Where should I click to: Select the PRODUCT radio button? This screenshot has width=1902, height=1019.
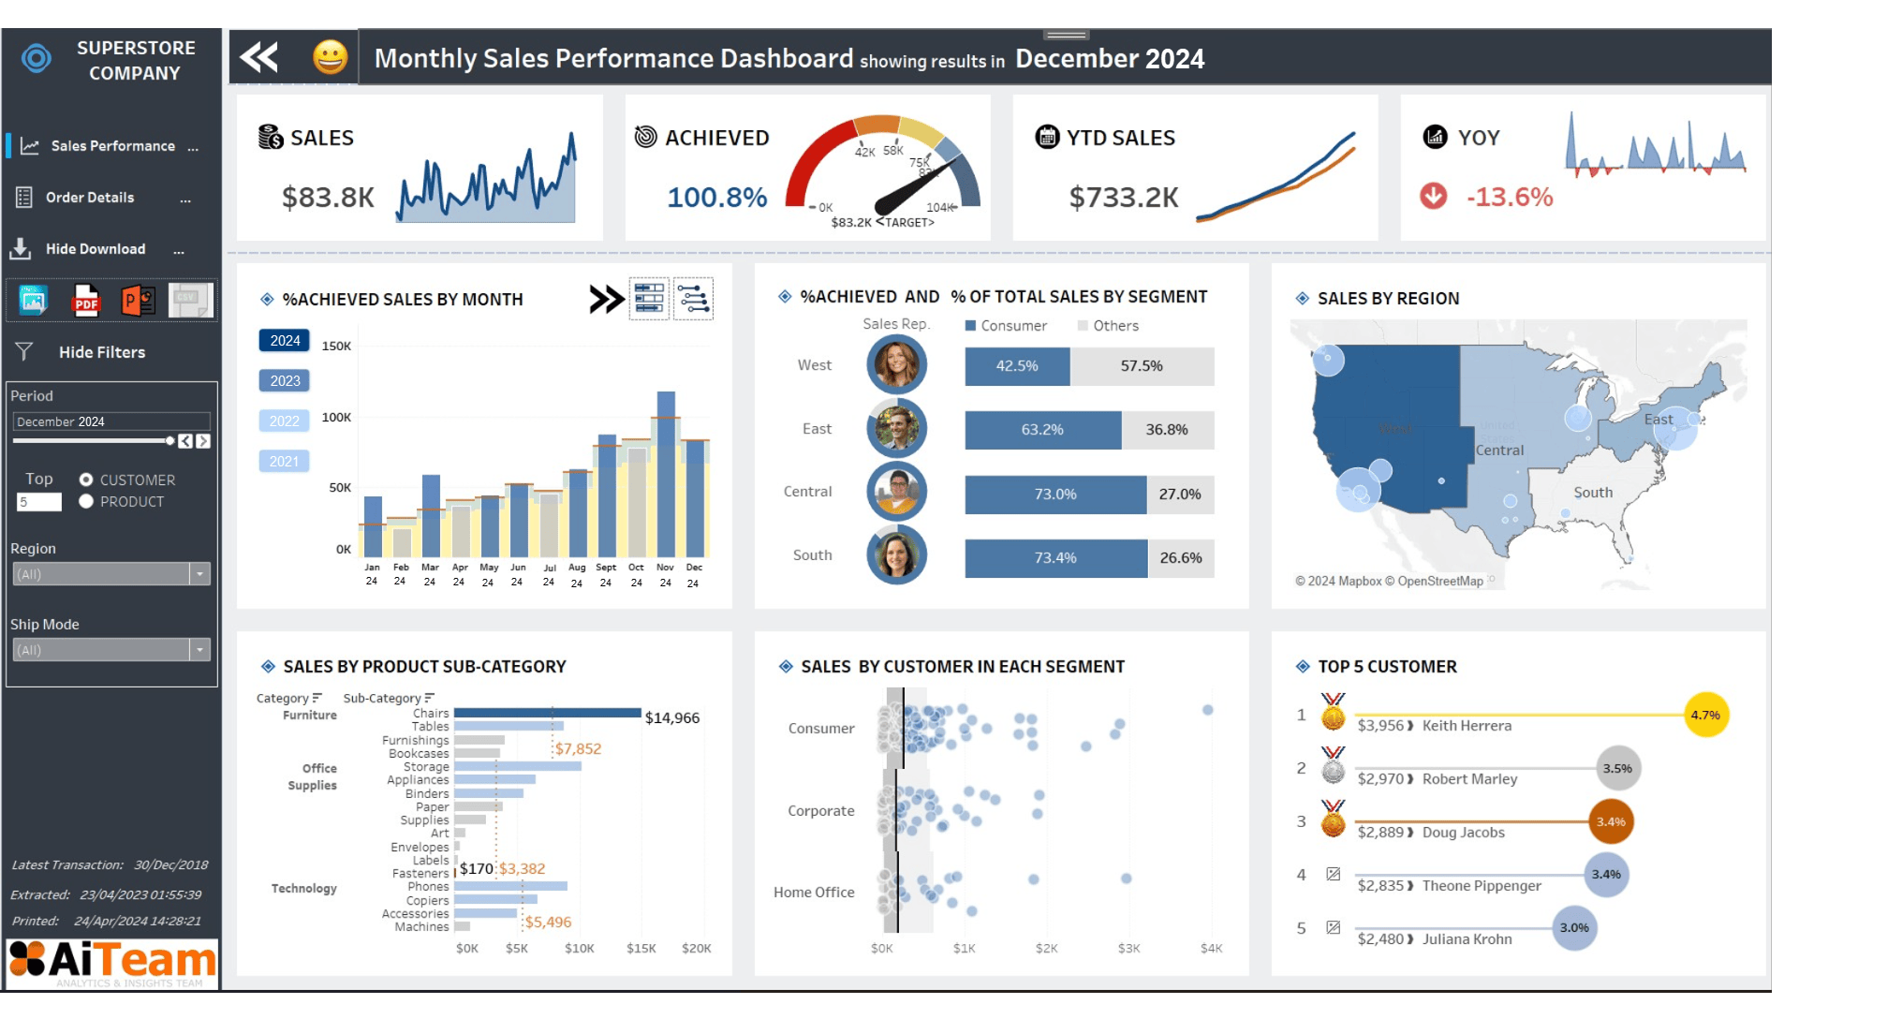(x=86, y=501)
